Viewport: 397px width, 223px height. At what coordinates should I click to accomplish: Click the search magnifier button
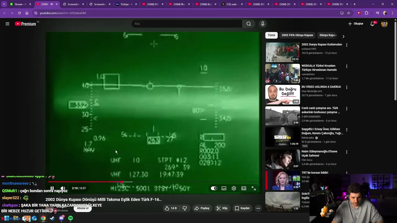click(249, 24)
